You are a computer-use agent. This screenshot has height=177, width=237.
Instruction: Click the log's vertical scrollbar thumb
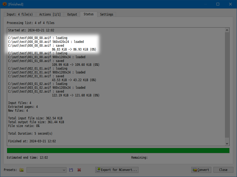click(227, 85)
